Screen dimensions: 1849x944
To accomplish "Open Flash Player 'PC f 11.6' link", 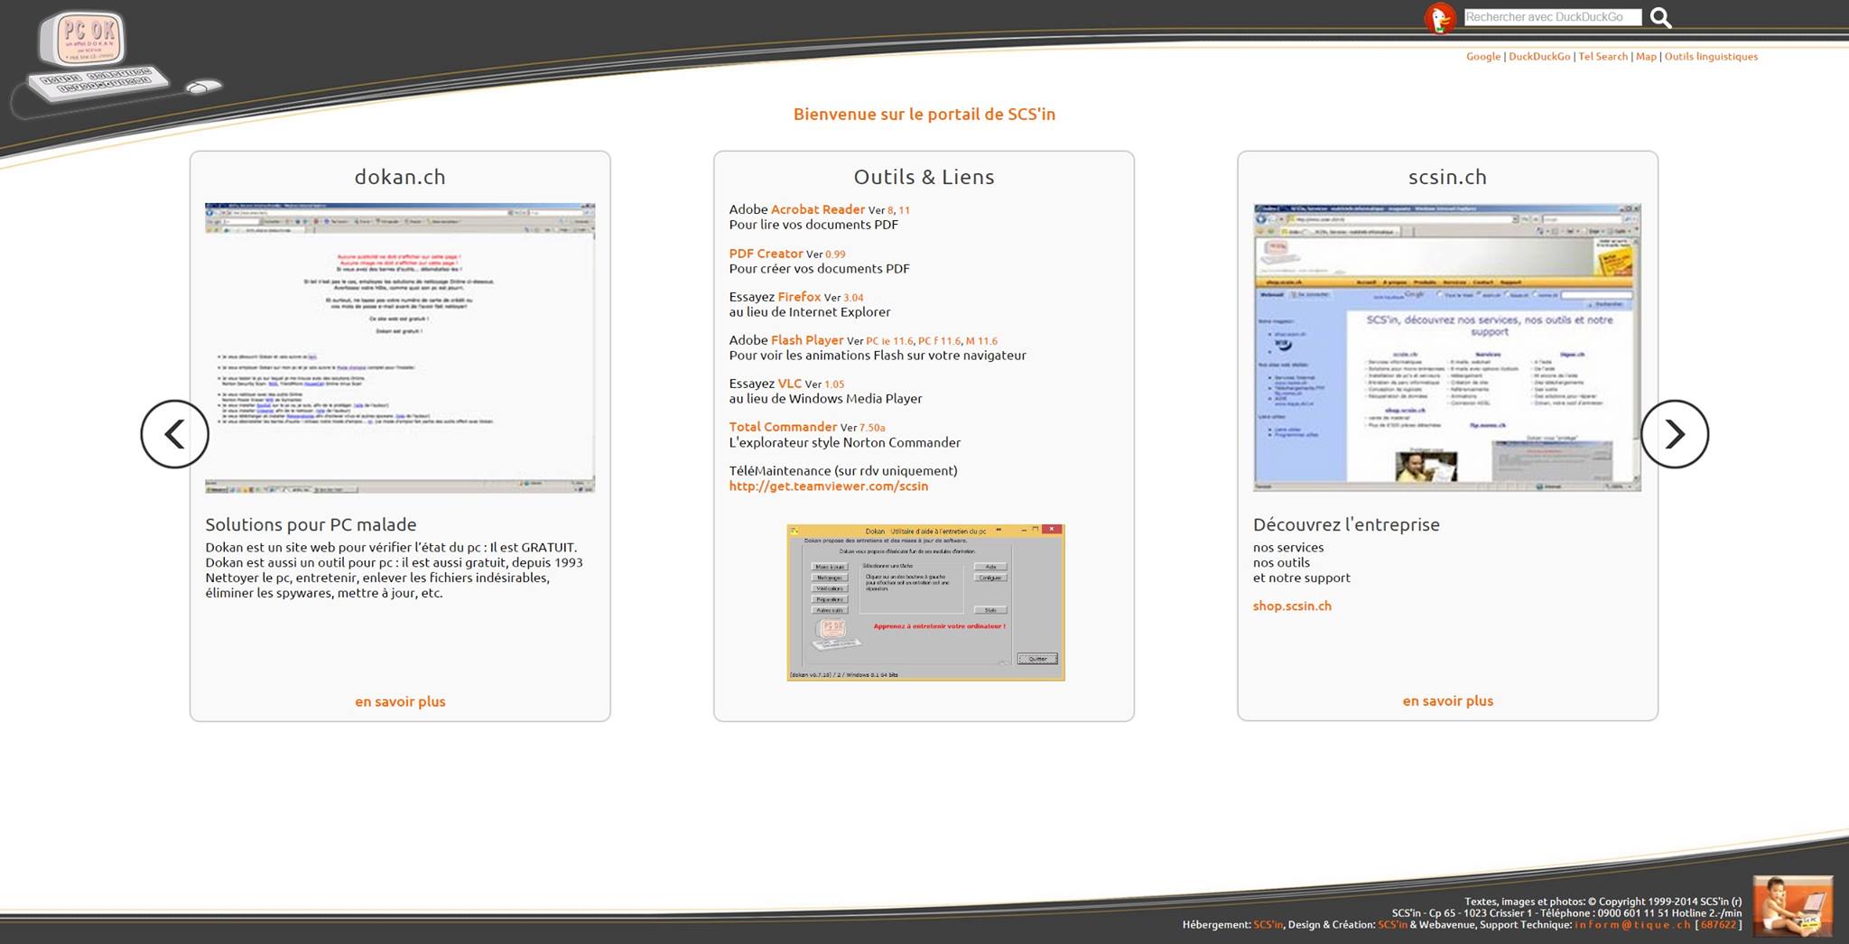I will [940, 341].
